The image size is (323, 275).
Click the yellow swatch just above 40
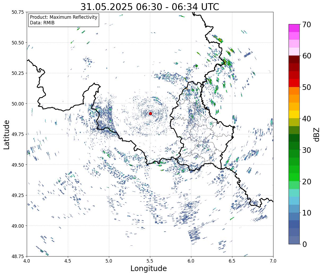click(294, 114)
